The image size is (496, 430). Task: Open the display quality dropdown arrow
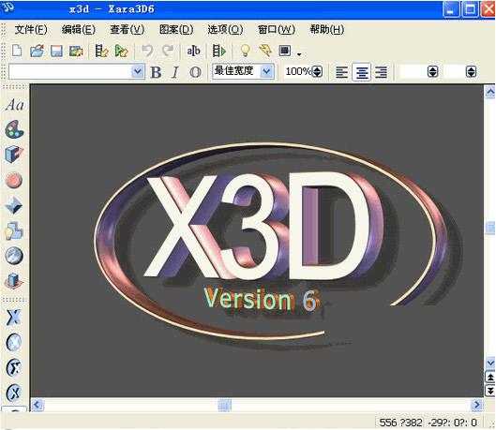tap(299, 54)
